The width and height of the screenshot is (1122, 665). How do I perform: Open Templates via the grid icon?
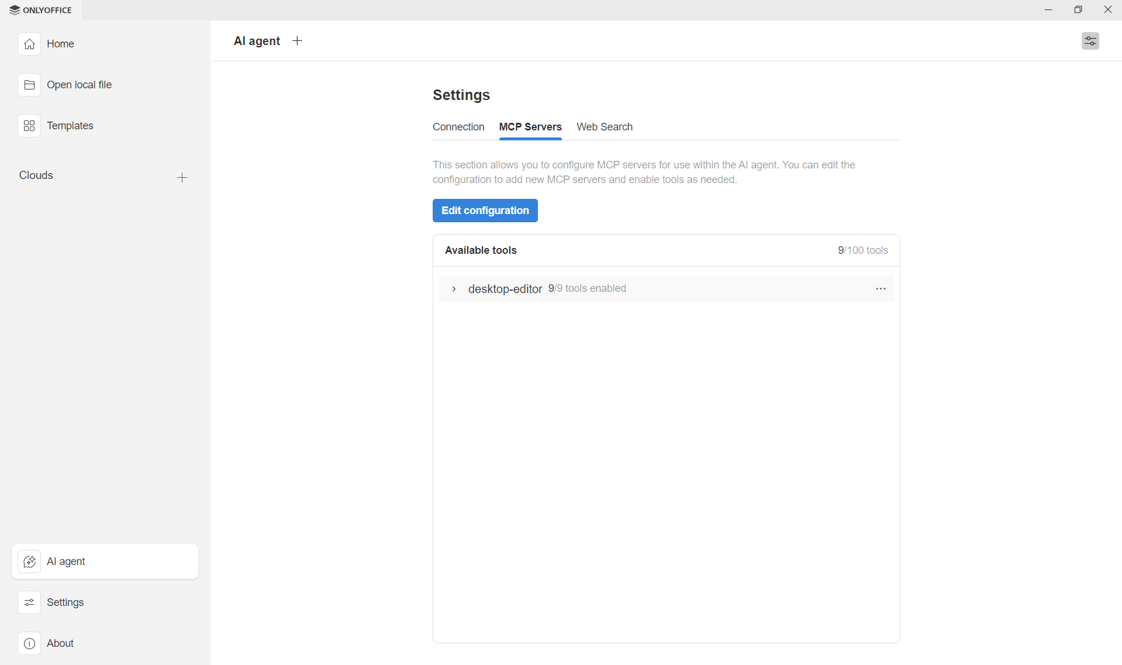coord(29,125)
